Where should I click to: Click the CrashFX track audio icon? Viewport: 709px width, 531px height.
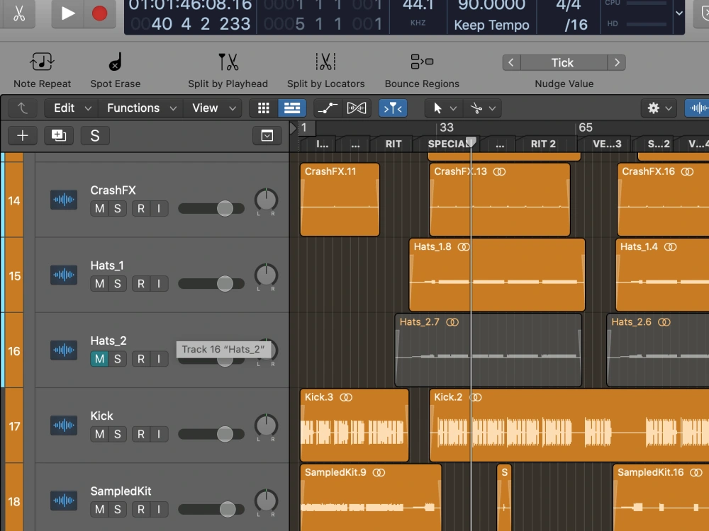(63, 200)
